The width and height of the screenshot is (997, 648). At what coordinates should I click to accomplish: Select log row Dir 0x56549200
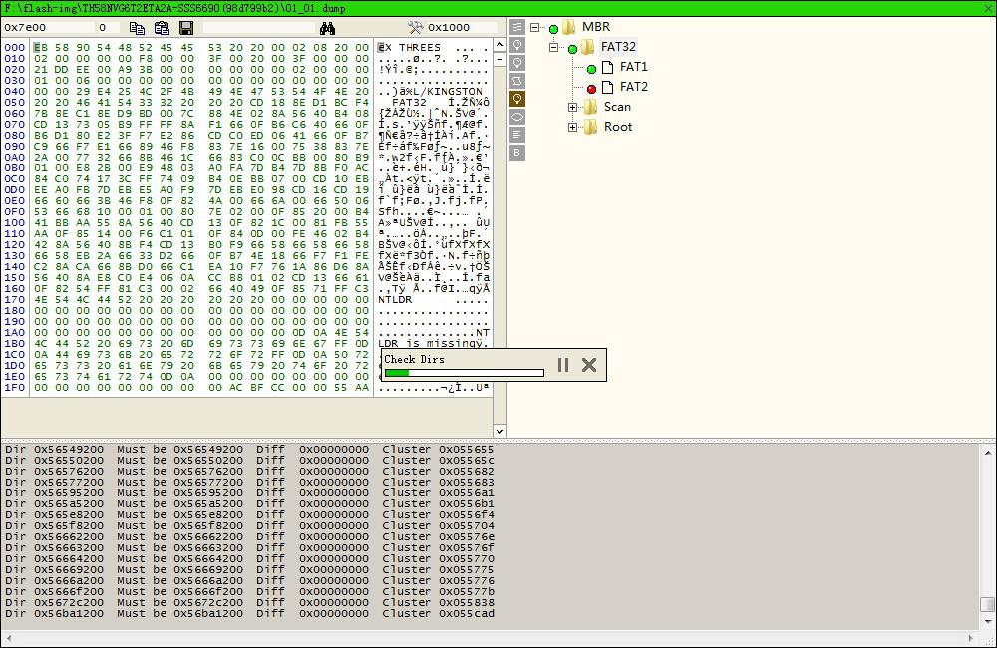250,449
